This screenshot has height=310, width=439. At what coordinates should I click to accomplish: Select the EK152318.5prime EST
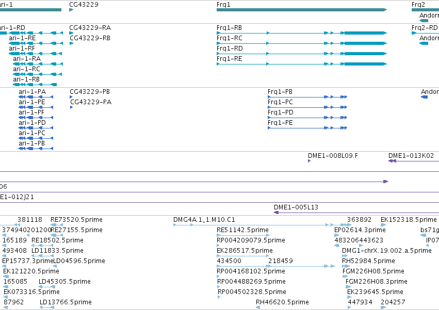[x=383, y=225]
